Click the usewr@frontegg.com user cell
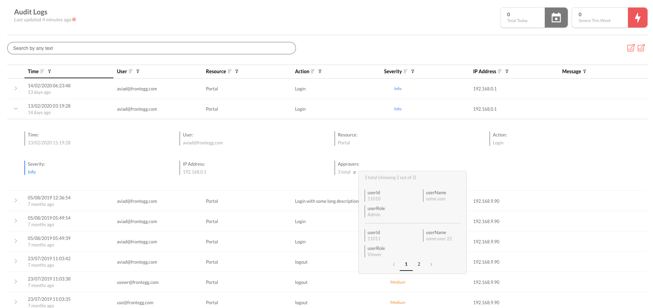Viewport: 653px width, 308px height. click(137, 282)
